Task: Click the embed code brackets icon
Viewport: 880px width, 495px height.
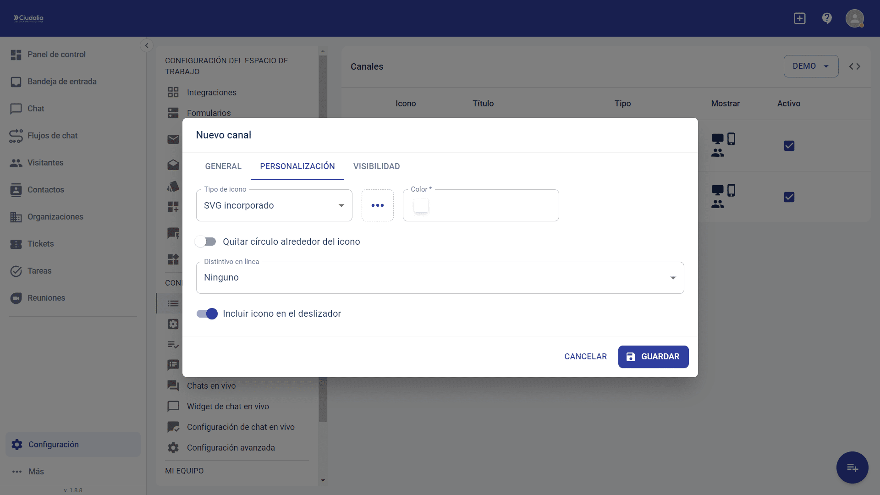Action: (854, 66)
